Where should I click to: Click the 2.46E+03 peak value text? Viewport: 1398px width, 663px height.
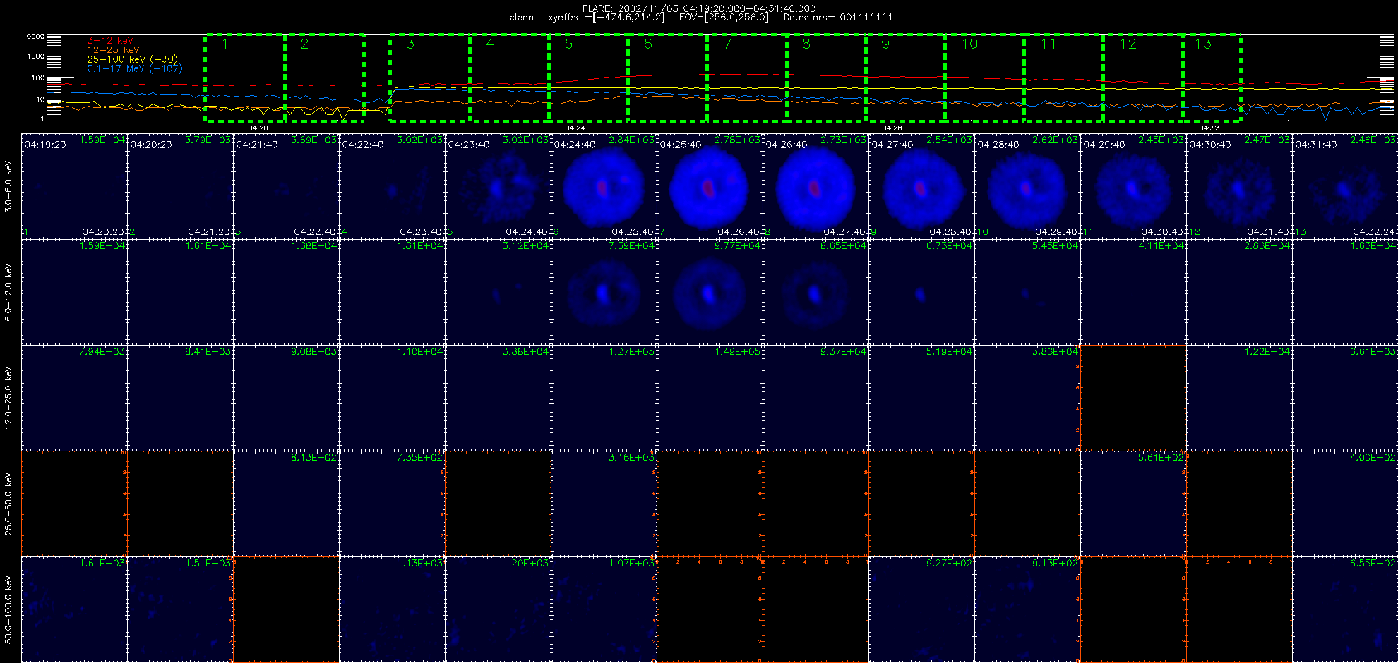pos(1373,140)
